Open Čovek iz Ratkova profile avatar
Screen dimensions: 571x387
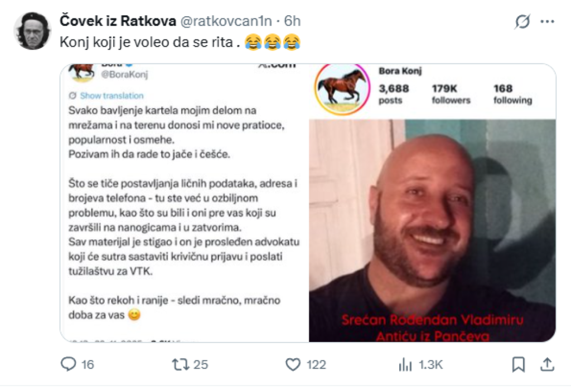(32, 31)
